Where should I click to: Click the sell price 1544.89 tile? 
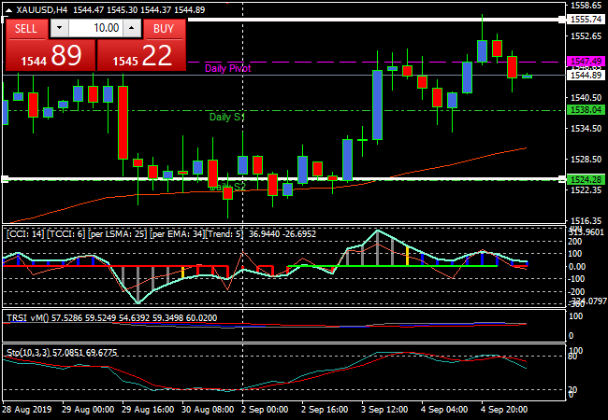click(x=49, y=56)
